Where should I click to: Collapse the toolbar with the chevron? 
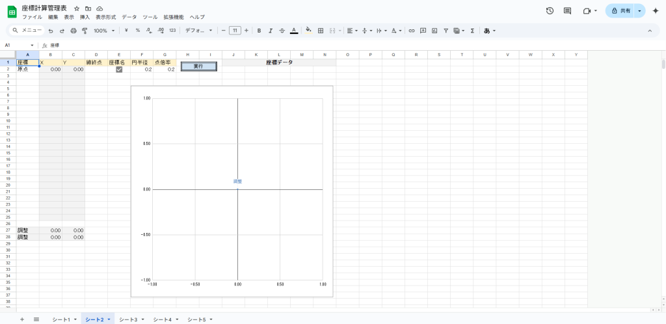[650, 31]
